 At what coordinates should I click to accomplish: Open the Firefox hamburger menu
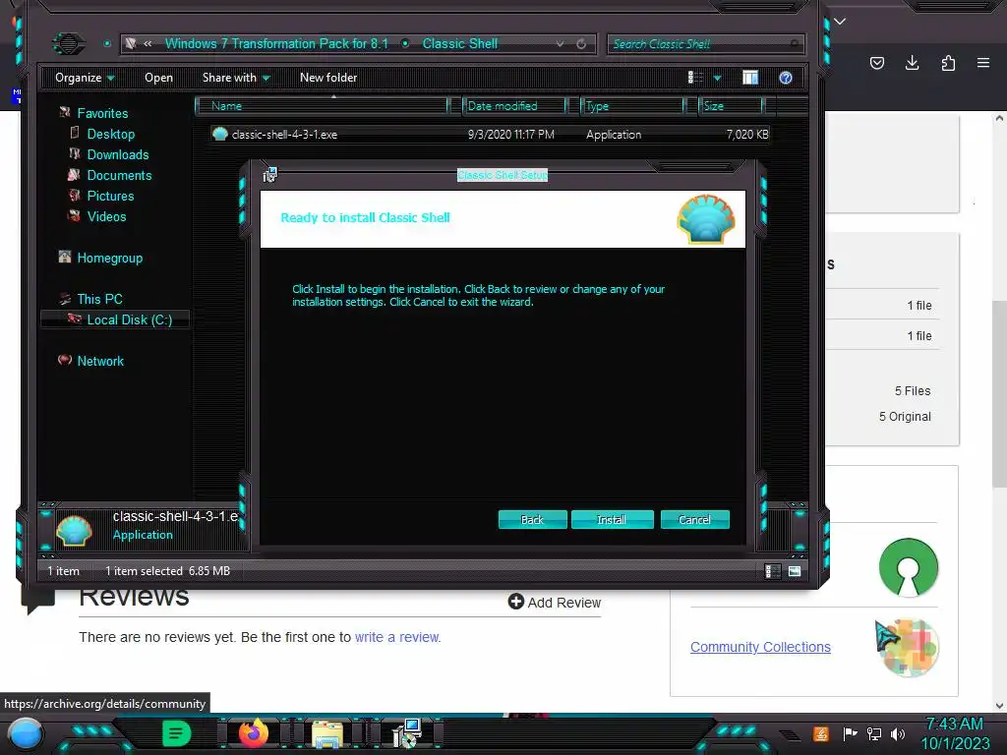pos(983,63)
